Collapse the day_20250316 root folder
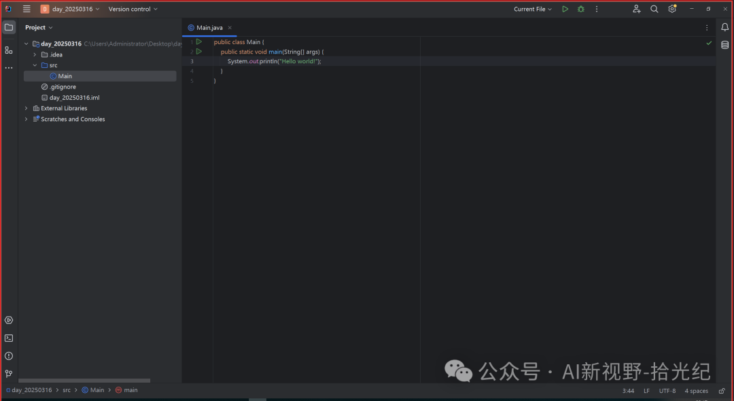 point(27,44)
